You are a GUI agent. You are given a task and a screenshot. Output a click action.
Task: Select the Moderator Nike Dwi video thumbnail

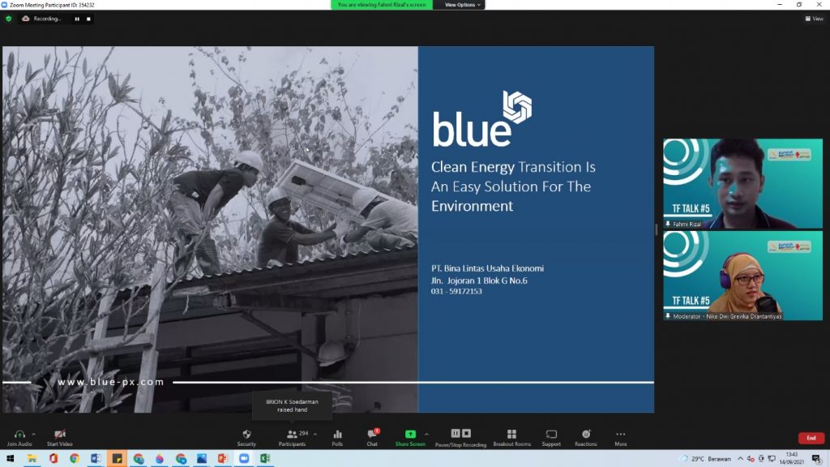pyautogui.click(x=742, y=276)
